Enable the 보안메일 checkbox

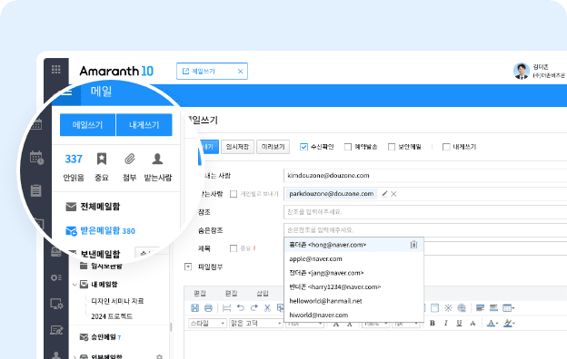392,147
